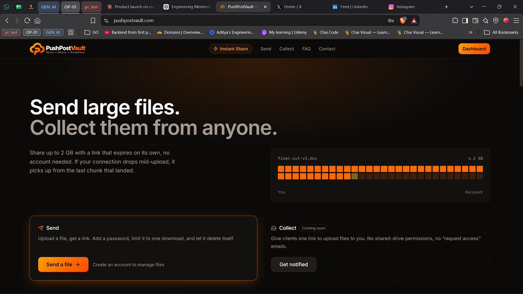Open the GO bookmarks folder
This screenshot has height=294, width=523.
(92, 32)
